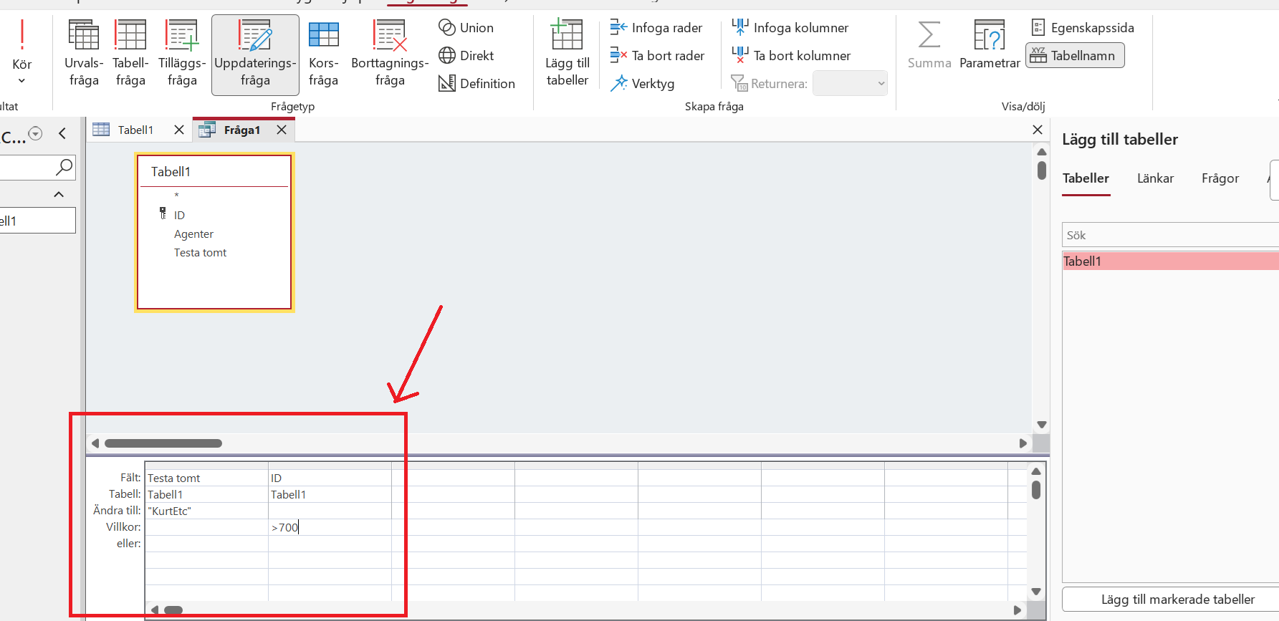Click Ta bort kolumner
The image size is (1279, 621).
click(791, 56)
